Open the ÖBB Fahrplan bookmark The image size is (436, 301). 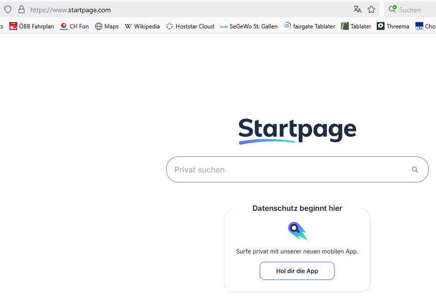pyautogui.click(x=31, y=26)
